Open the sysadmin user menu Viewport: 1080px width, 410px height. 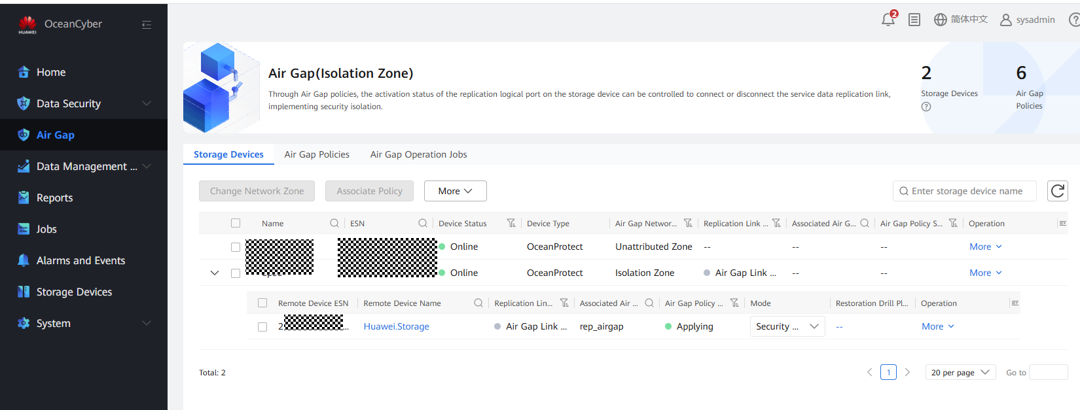[x=1028, y=20]
